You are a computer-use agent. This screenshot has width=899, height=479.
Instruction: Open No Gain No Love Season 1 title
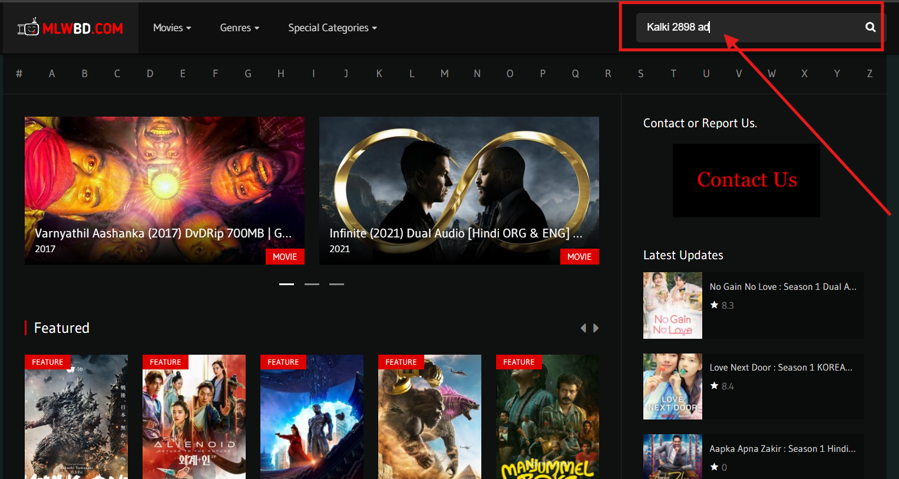[x=783, y=287]
